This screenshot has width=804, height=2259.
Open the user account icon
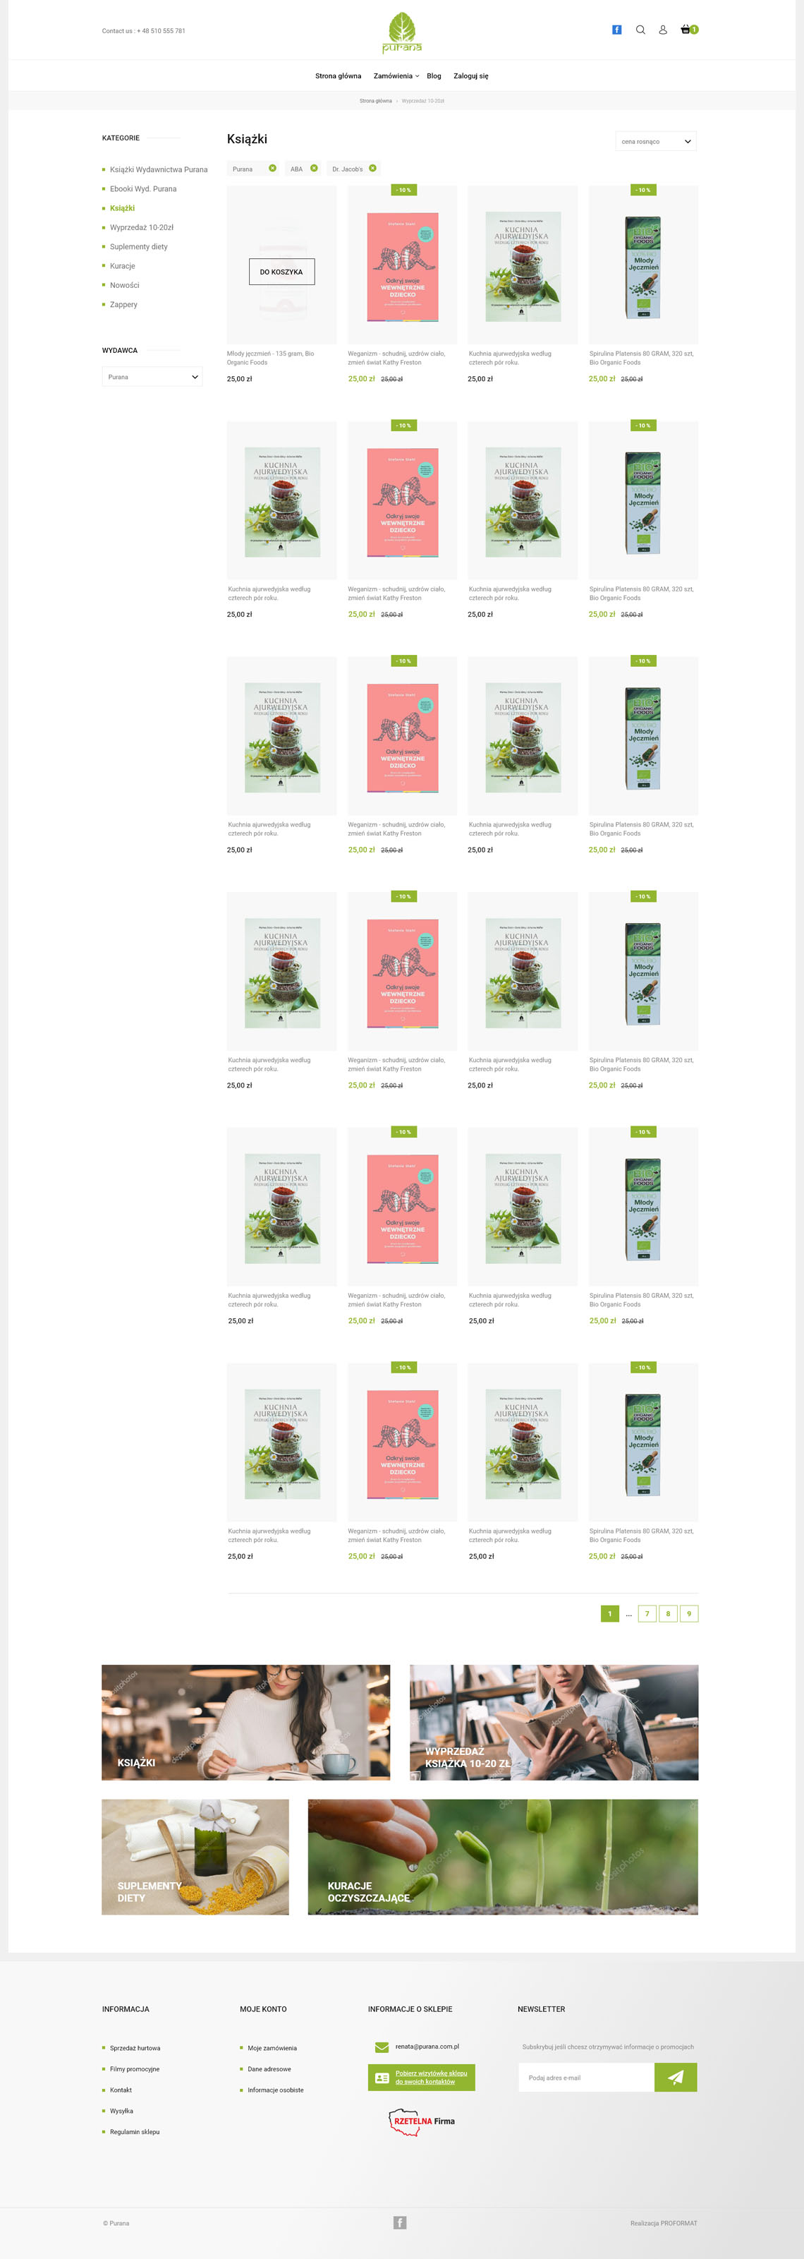pos(663,30)
